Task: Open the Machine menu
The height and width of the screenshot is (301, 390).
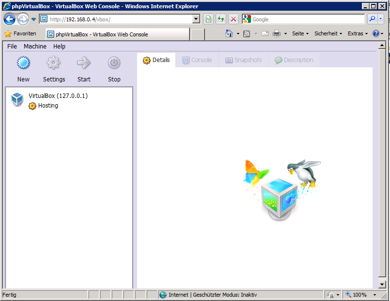Action: [35, 47]
